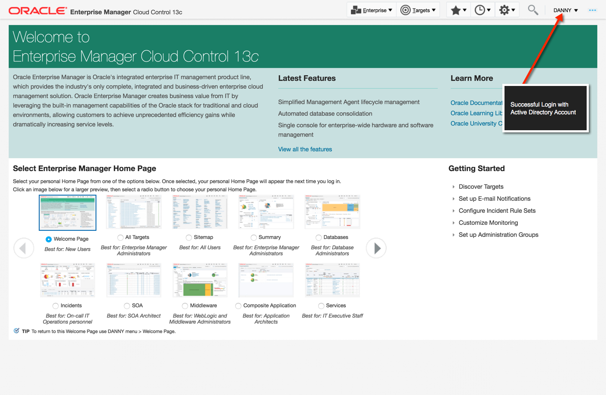
Task: Select the Services radio button
Action: pyautogui.click(x=321, y=306)
